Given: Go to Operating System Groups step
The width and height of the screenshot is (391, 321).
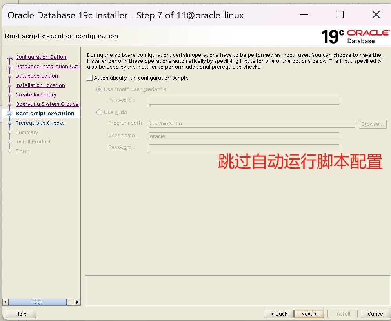Looking at the screenshot, I should point(47,104).
